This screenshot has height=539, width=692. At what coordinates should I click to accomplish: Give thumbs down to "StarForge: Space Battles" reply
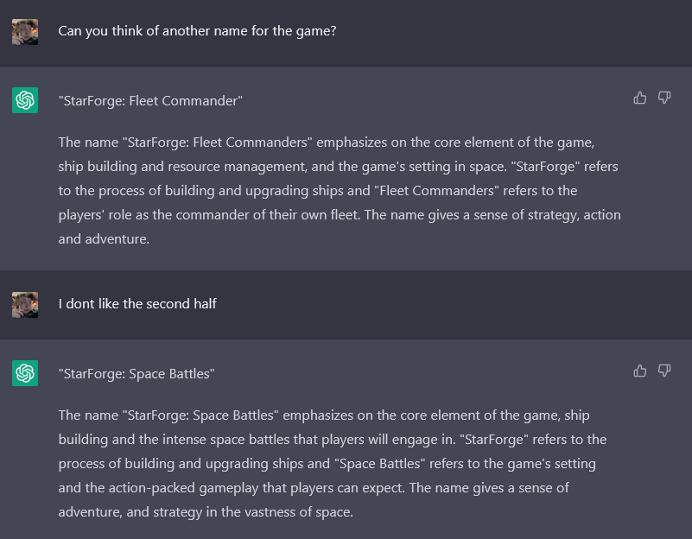[664, 371]
